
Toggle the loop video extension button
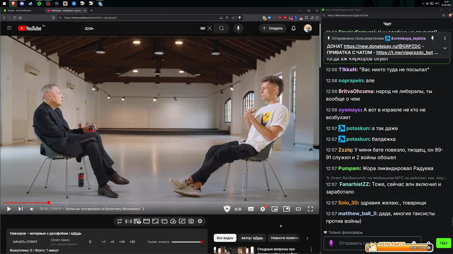click(x=120, y=221)
